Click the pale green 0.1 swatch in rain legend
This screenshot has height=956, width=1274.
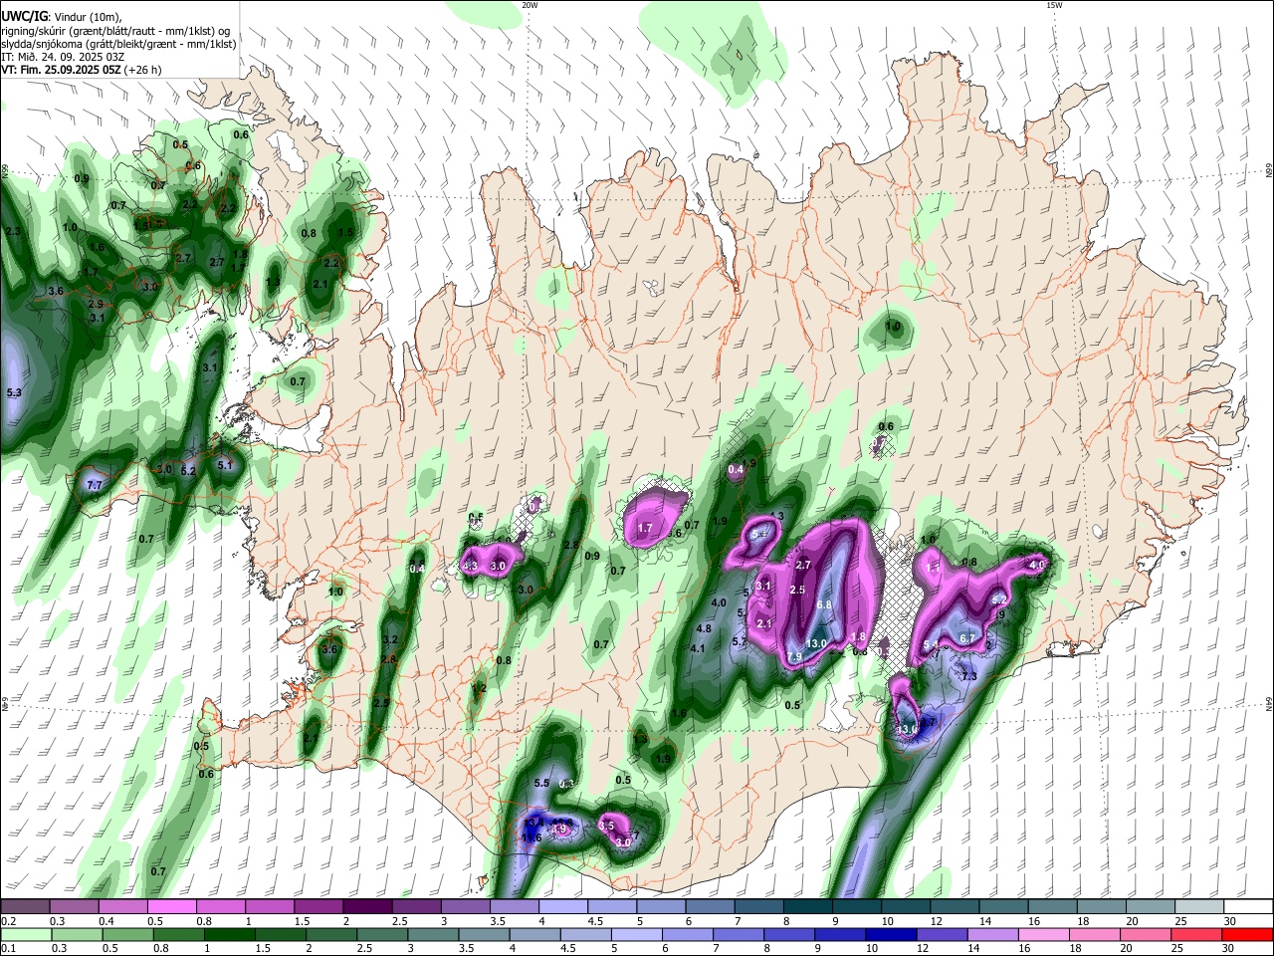point(25,934)
